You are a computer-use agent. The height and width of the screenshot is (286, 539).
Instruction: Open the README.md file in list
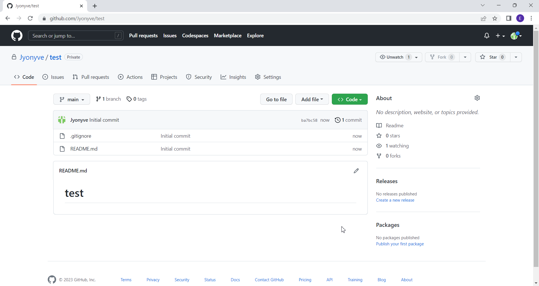(x=84, y=149)
